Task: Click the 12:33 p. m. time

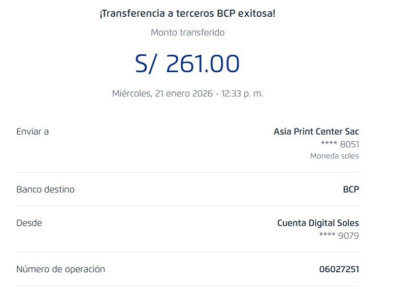Action: point(242,93)
